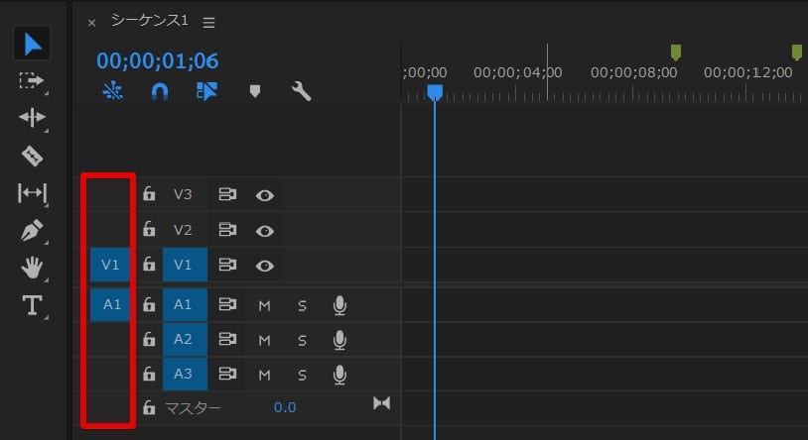Click the 00;00;01;06 playhead timecode
808x440 pixels.
pos(158,61)
